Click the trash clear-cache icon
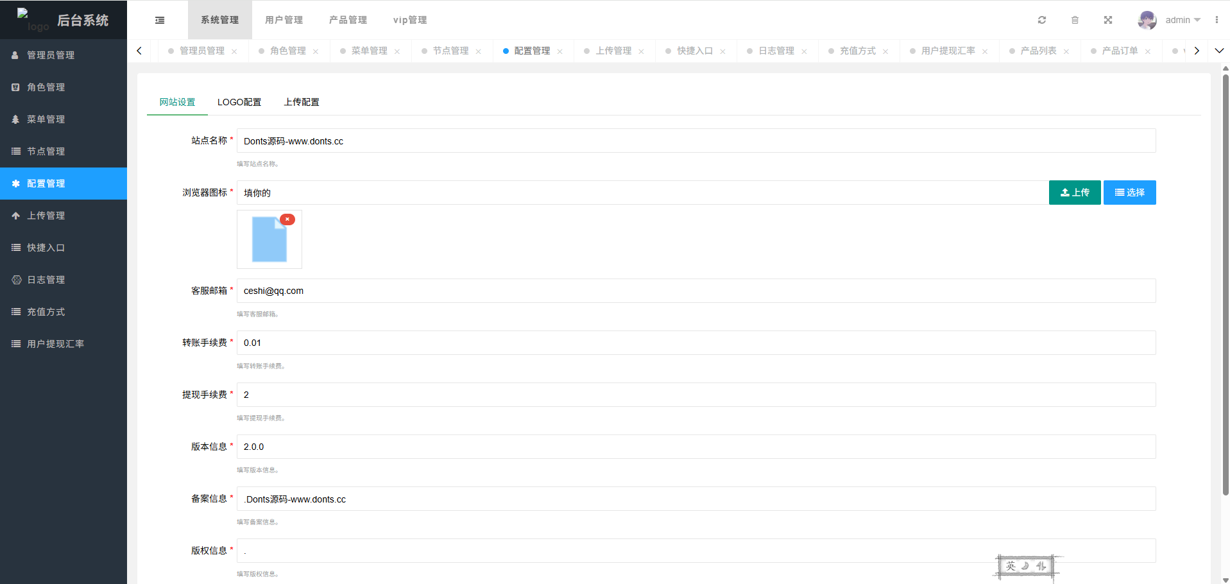This screenshot has width=1230, height=584. tap(1075, 21)
